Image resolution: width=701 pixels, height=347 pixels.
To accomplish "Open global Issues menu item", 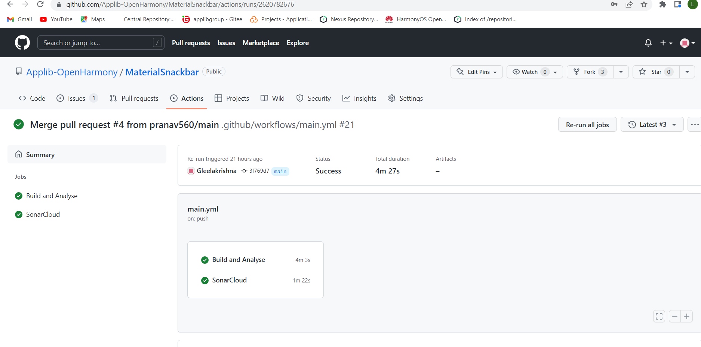I will tap(226, 43).
